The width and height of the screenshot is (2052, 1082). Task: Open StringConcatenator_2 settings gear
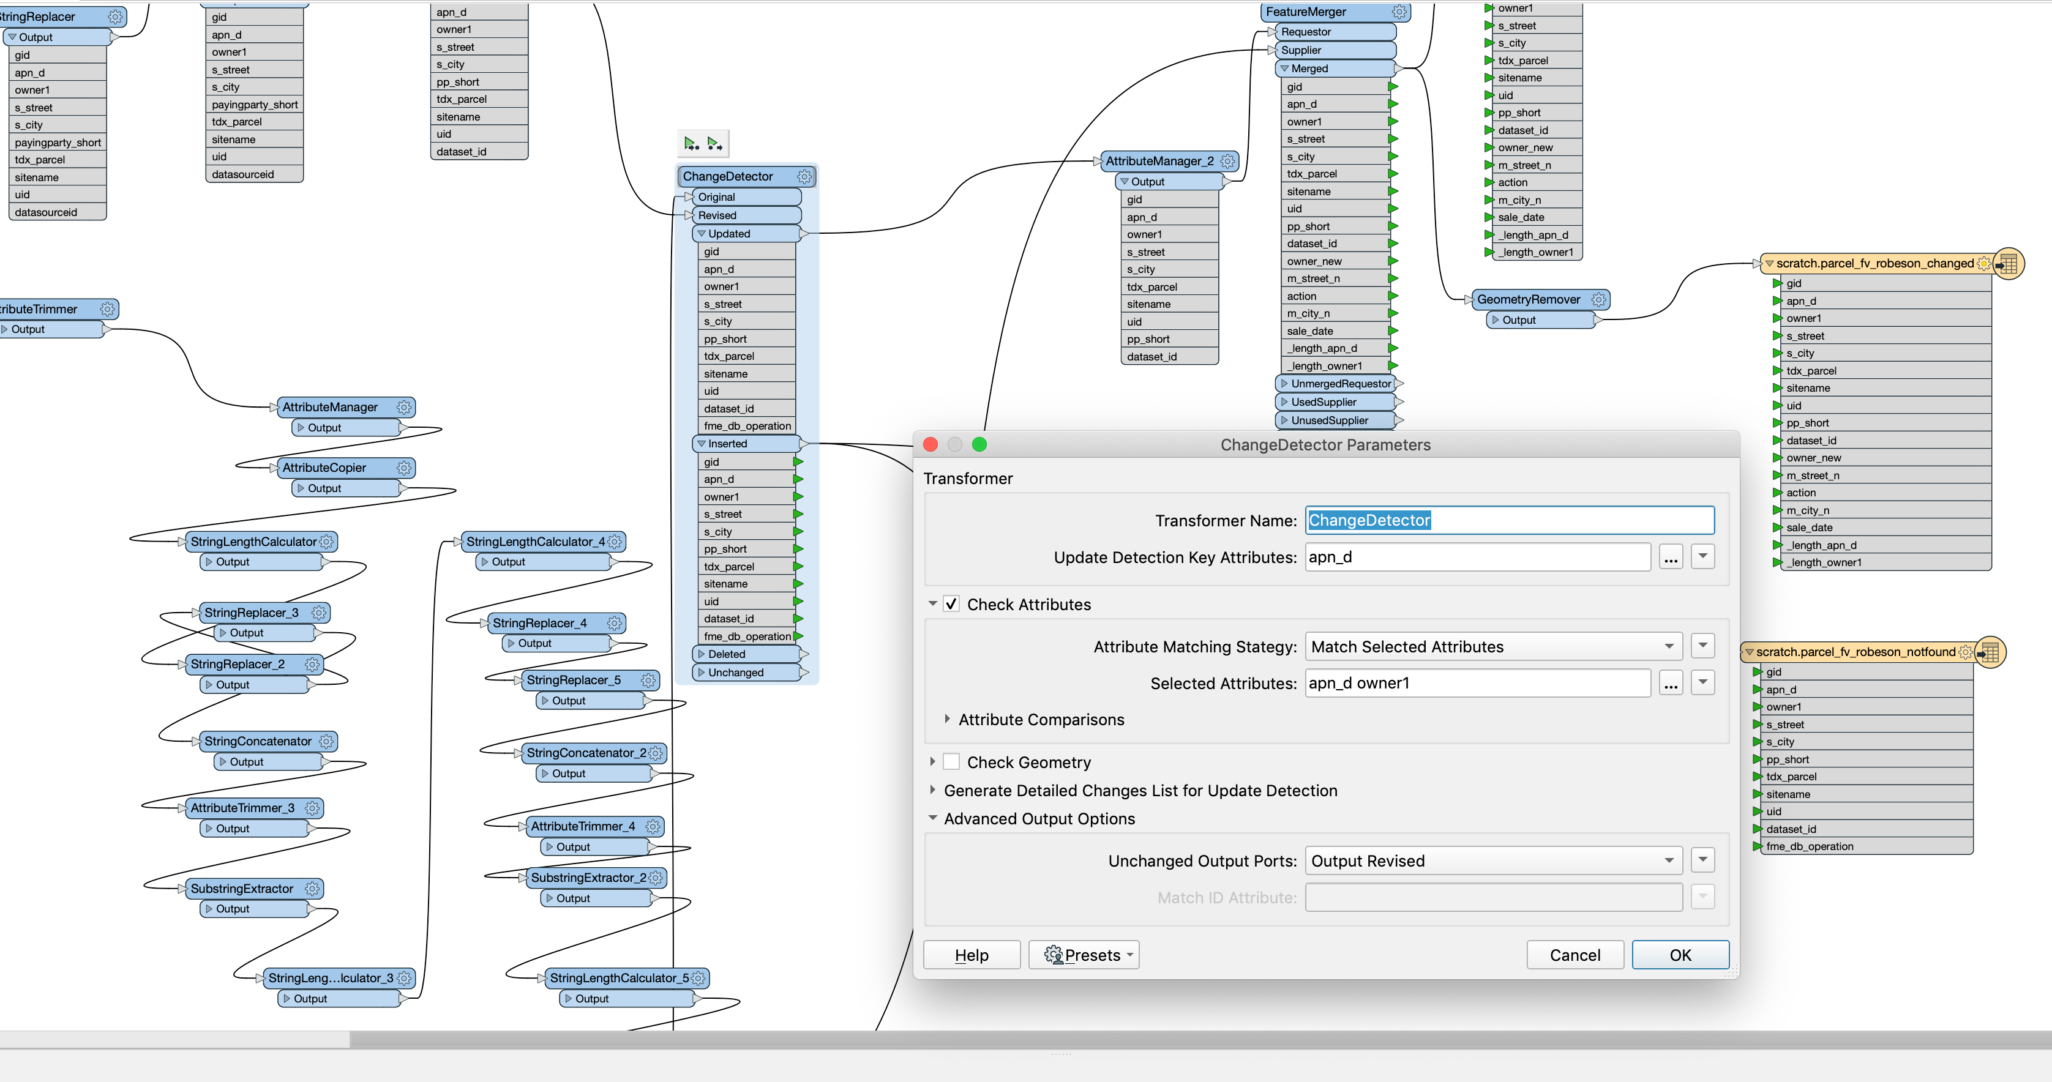click(x=656, y=753)
